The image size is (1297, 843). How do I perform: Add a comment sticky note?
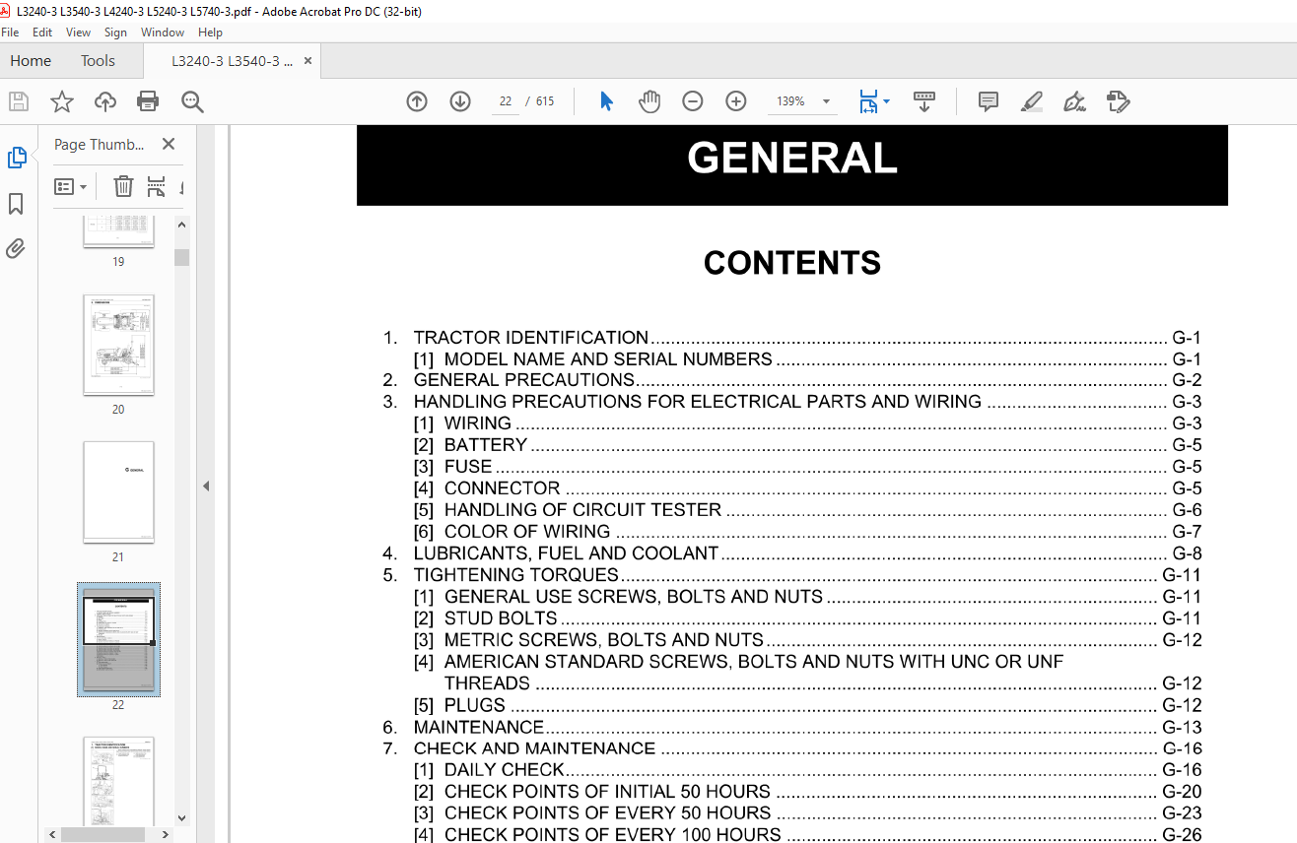pos(989,101)
